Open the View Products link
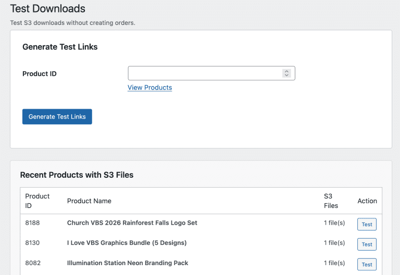Image resolution: width=400 pixels, height=275 pixels. 149,87
